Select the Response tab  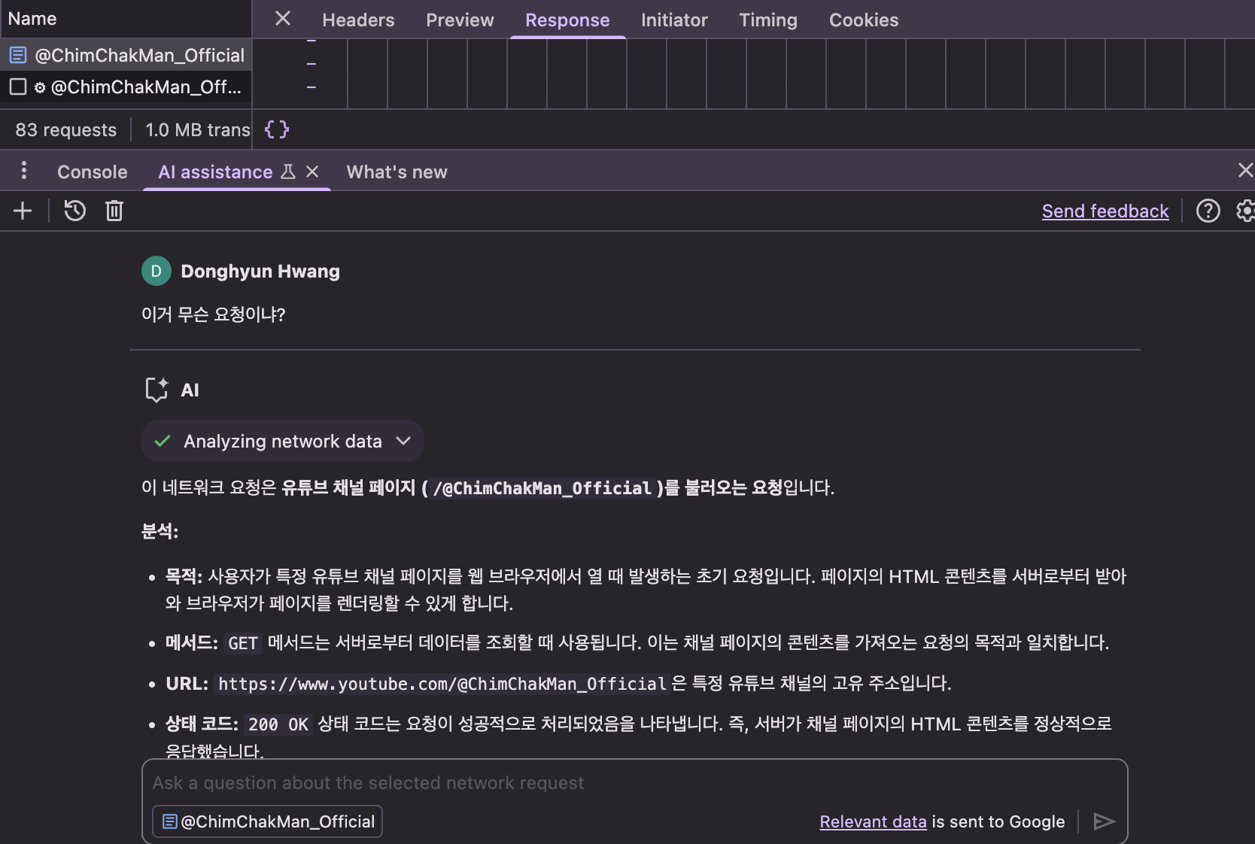coord(567,20)
